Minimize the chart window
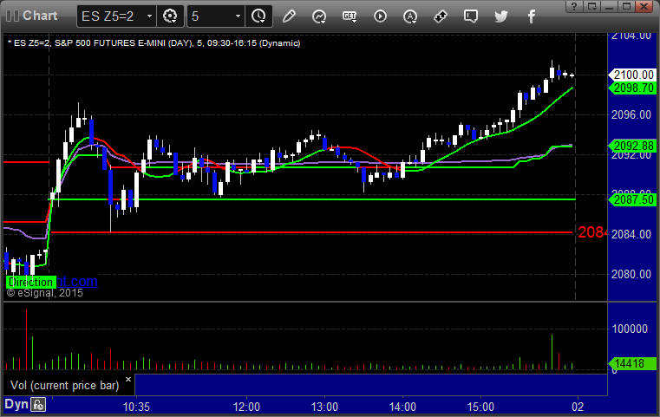The height and width of the screenshot is (417, 660). tap(609, 6)
